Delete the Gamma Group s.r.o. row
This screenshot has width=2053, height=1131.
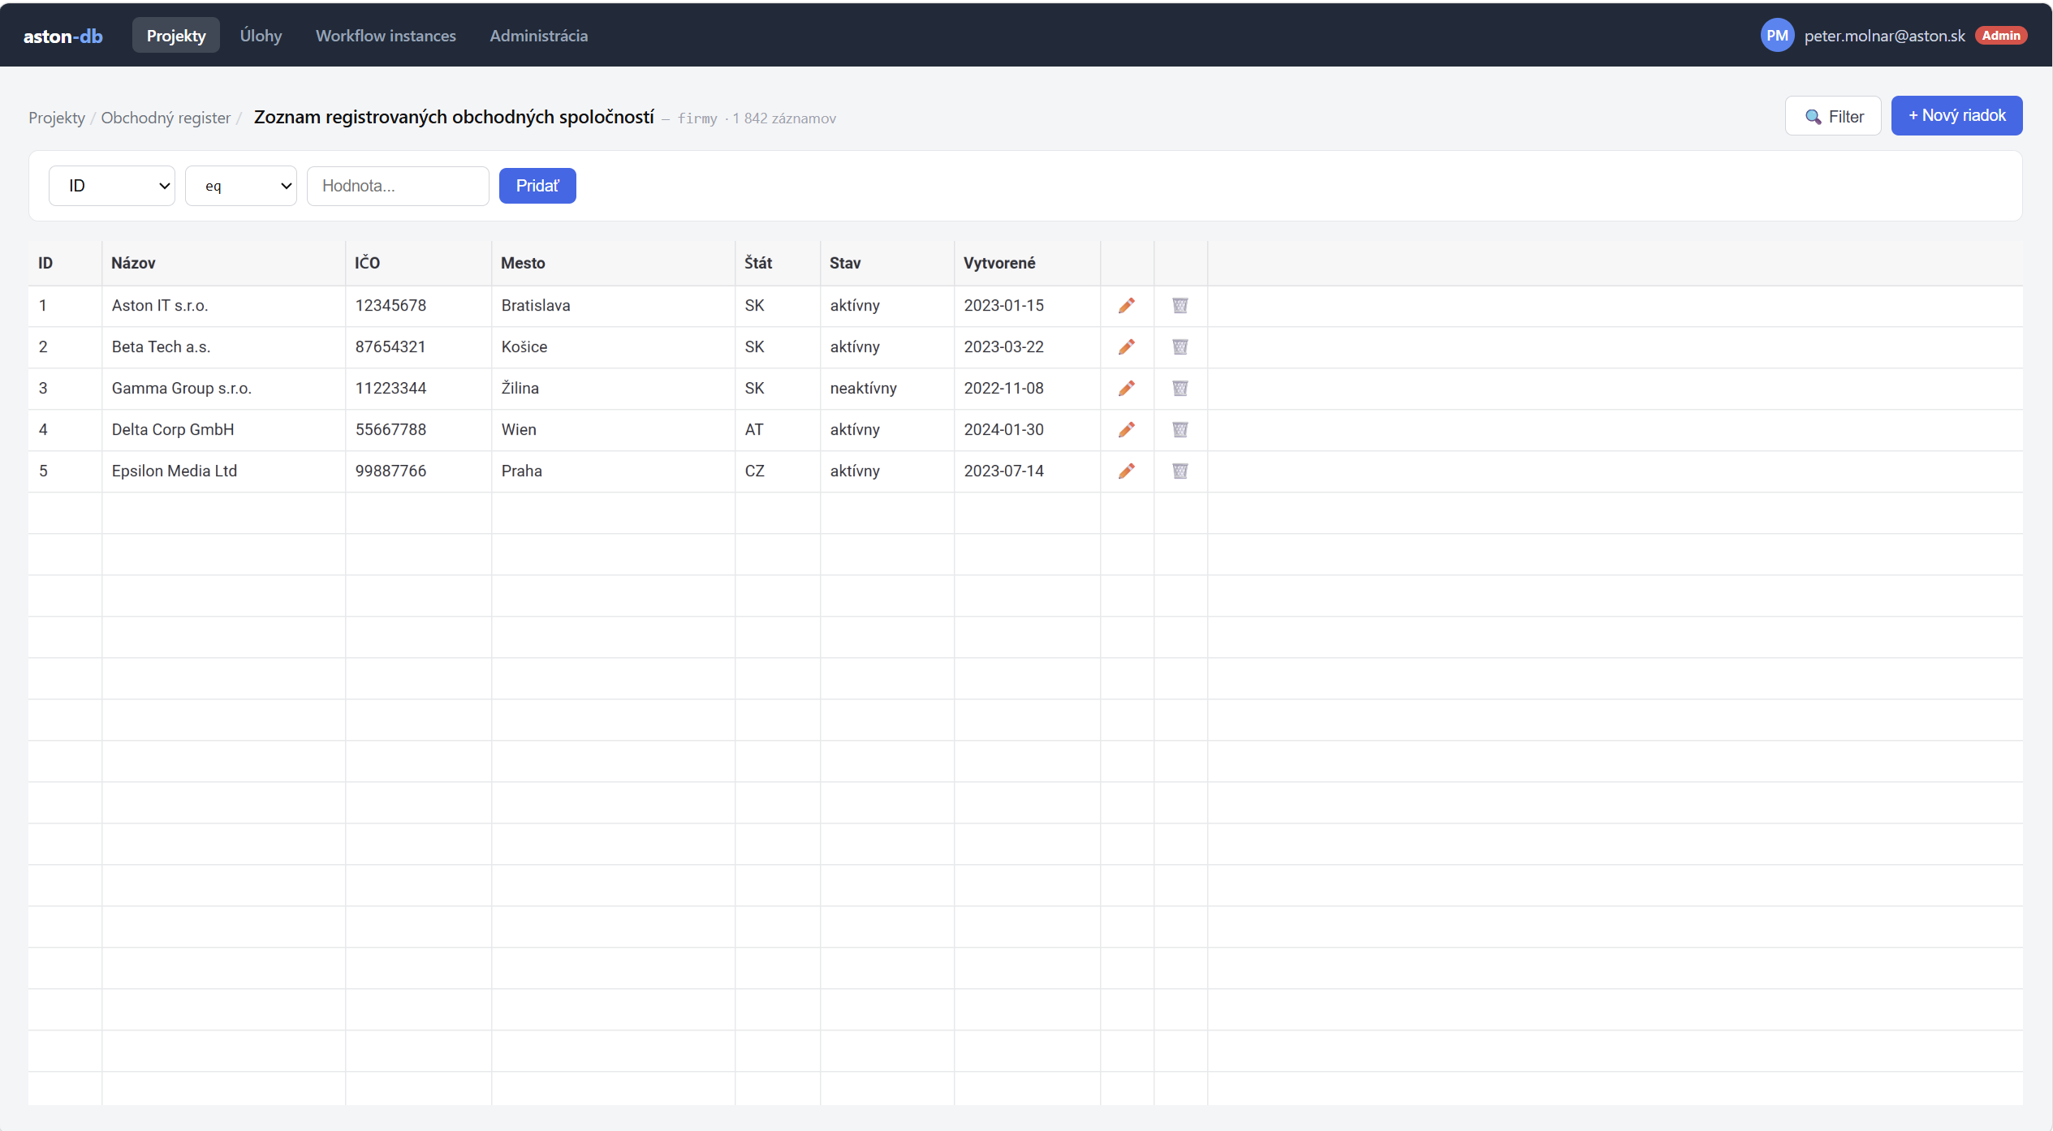point(1180,388)
